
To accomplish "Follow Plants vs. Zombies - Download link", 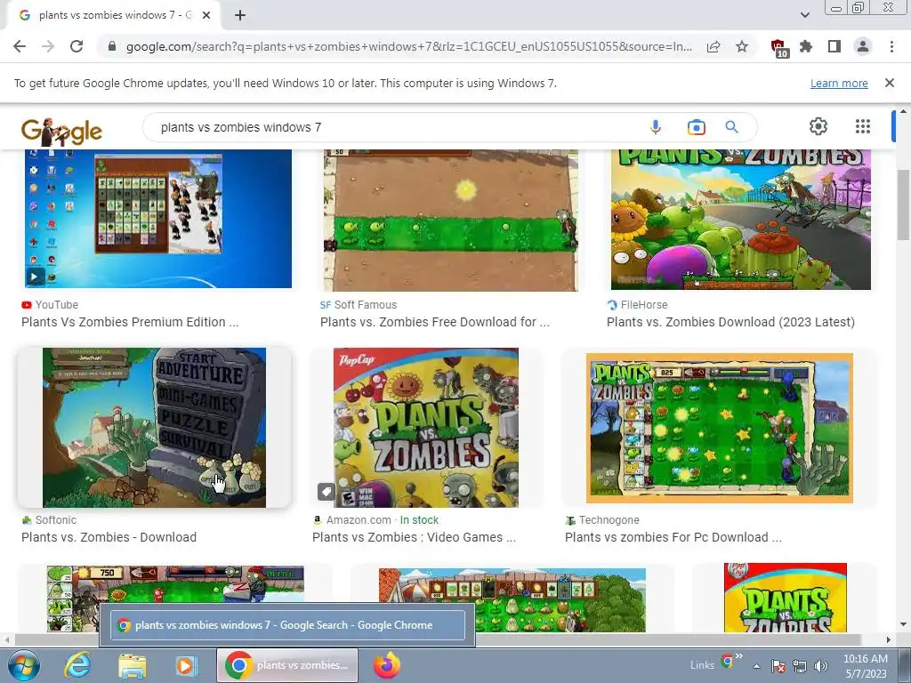I will pyautogui.click(x=109, y=537).
